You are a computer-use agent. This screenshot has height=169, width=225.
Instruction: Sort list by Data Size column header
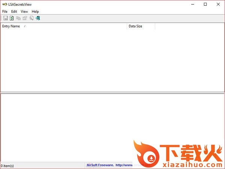pyautogui.click(x=136, y=26)
